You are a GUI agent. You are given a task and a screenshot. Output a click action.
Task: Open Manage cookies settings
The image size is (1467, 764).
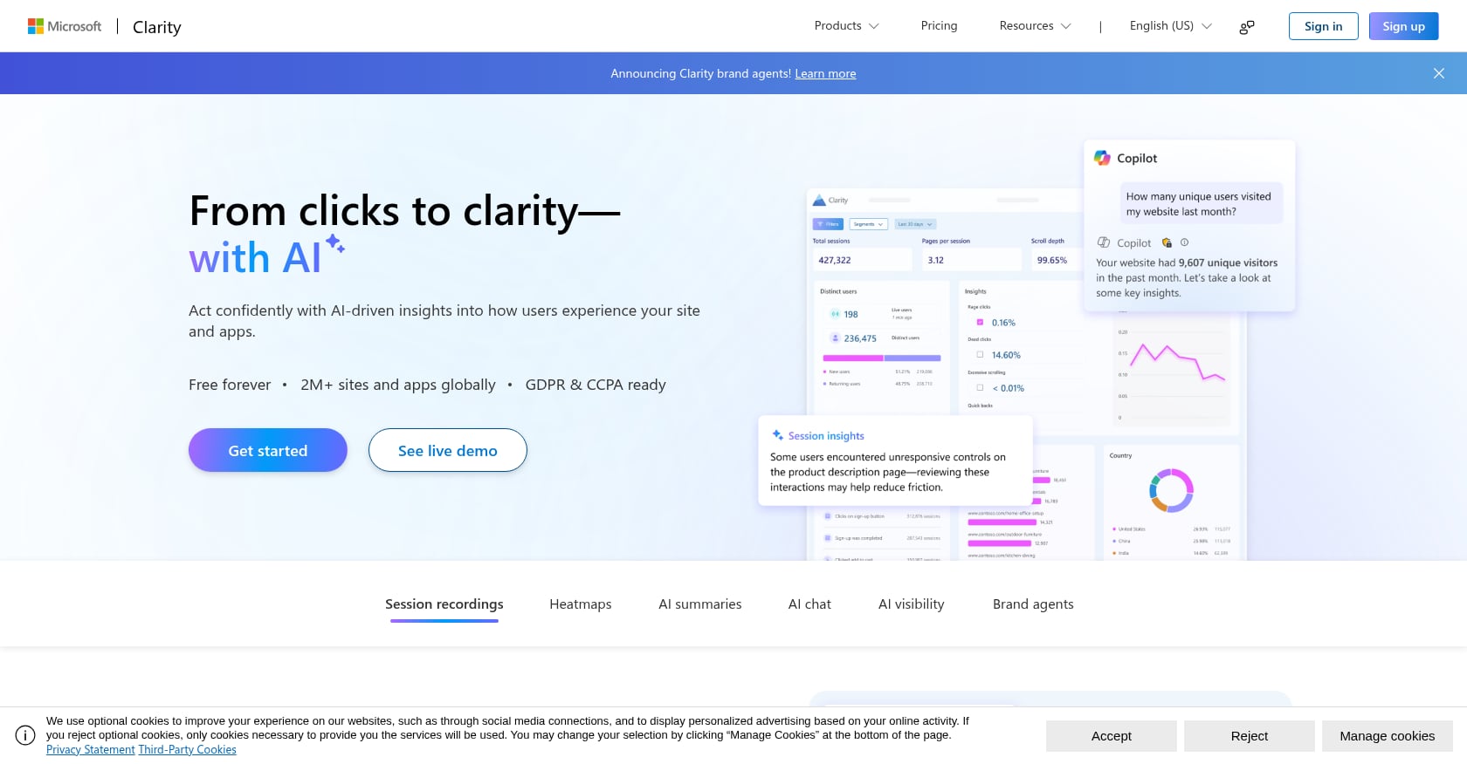tap(1388, 736)
